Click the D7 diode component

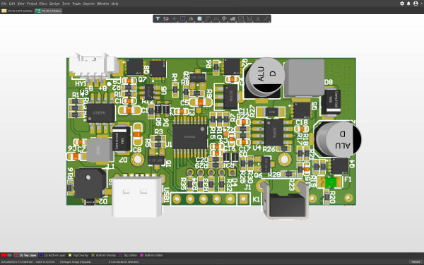pyautogui.click(x=122, y=139)
